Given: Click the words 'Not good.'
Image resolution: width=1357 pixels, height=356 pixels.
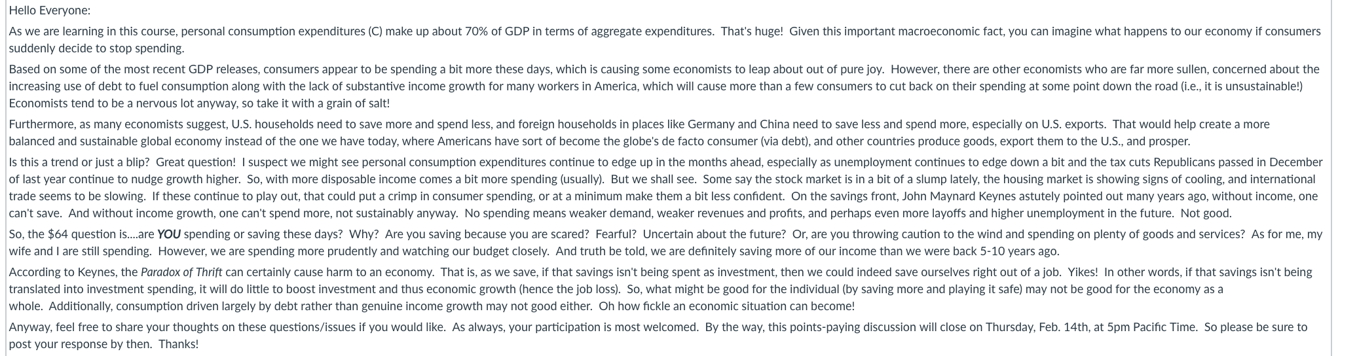Looking at the screenshot, I should (1206, 213).
